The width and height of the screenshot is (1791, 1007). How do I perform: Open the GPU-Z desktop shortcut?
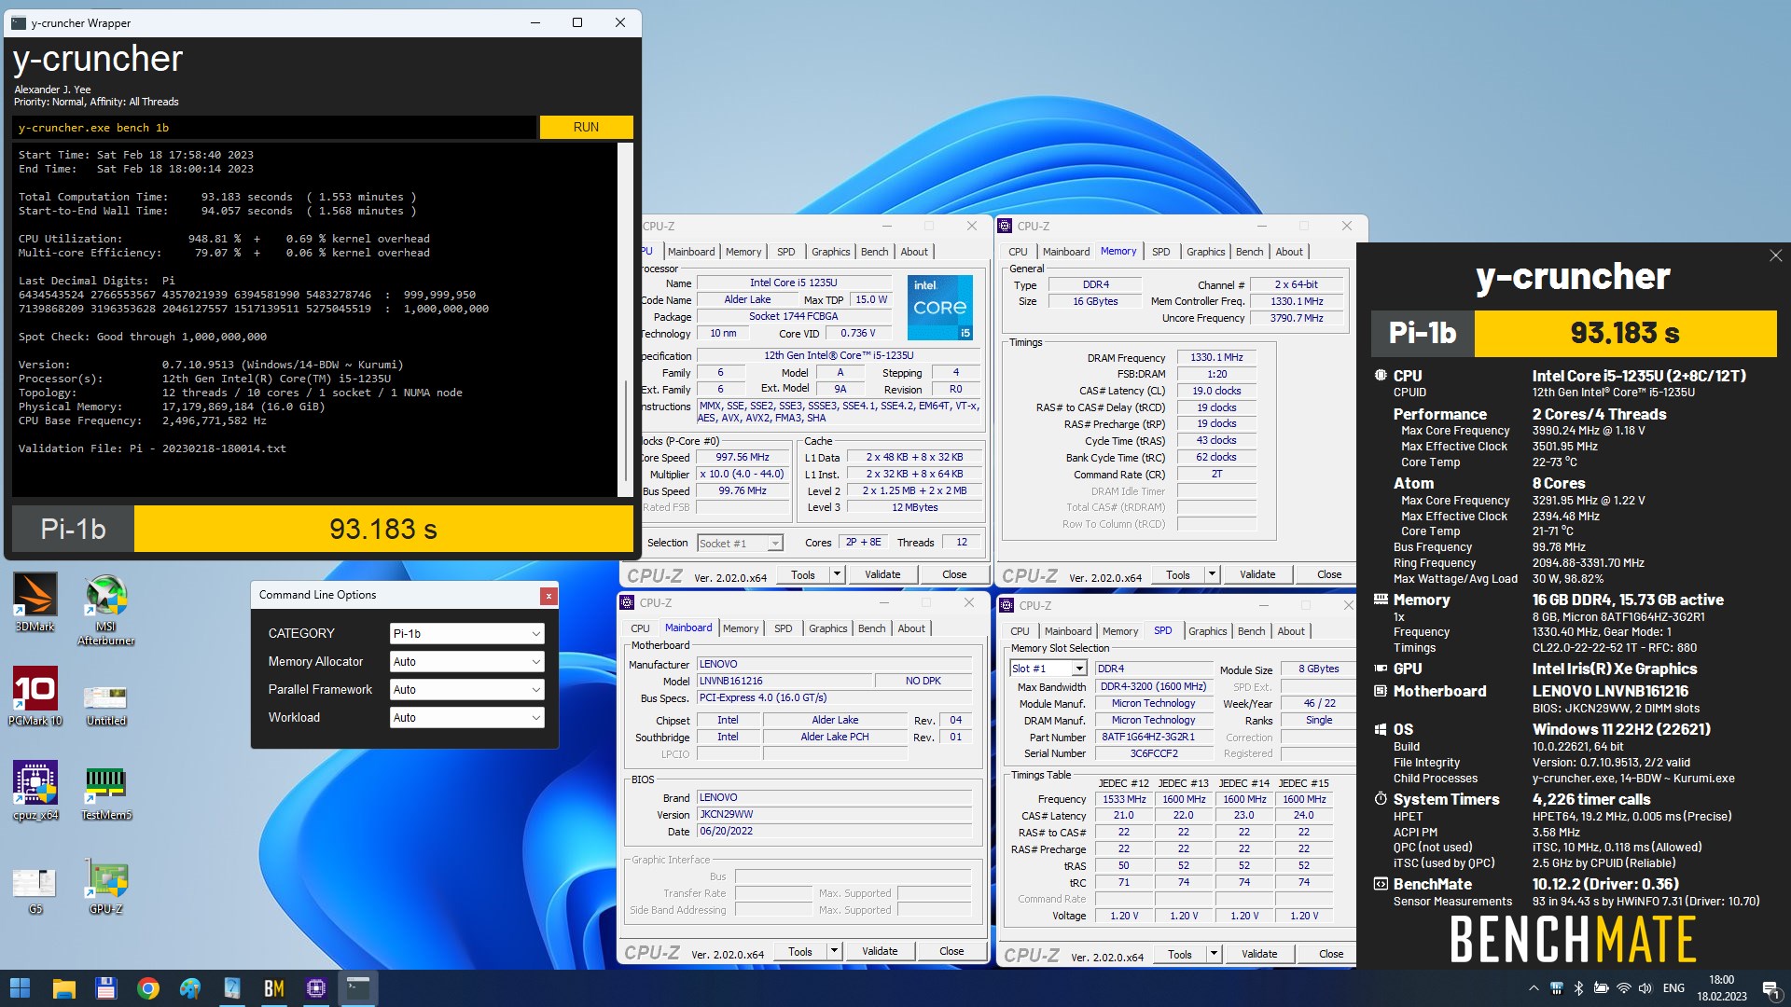[x=106, y=886]
